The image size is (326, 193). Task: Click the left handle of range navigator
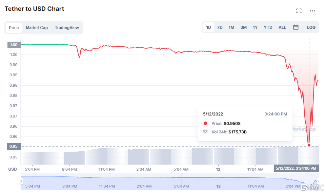pyautogui.click(x=21, y=181)
